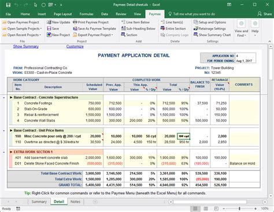Click the greyed-out Company Logo delete option
The height and width of the screenshot is (212, 274).
click(175, 35)
